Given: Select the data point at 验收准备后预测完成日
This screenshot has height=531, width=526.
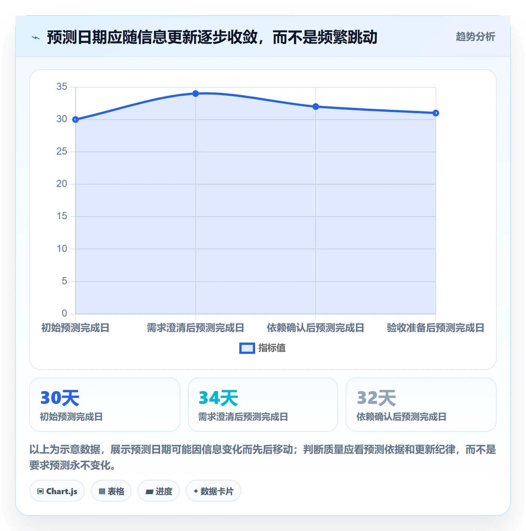Looking at the screenshot, I should (435, 113).
